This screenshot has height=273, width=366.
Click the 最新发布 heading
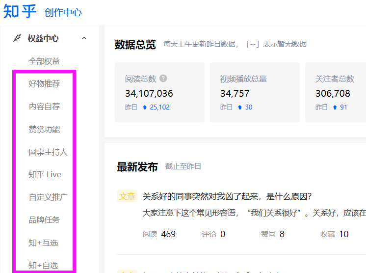click(x=137, y=167)
